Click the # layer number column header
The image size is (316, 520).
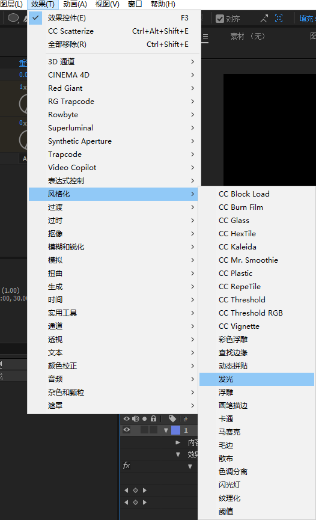(x=186, y=419)
